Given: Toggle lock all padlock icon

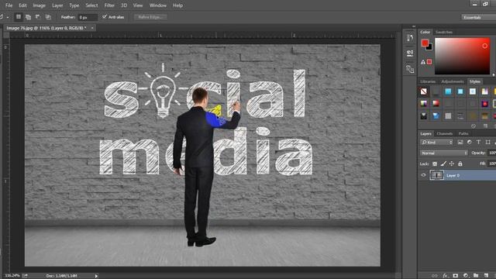Looking at the screenshot, I should point(460,164).
